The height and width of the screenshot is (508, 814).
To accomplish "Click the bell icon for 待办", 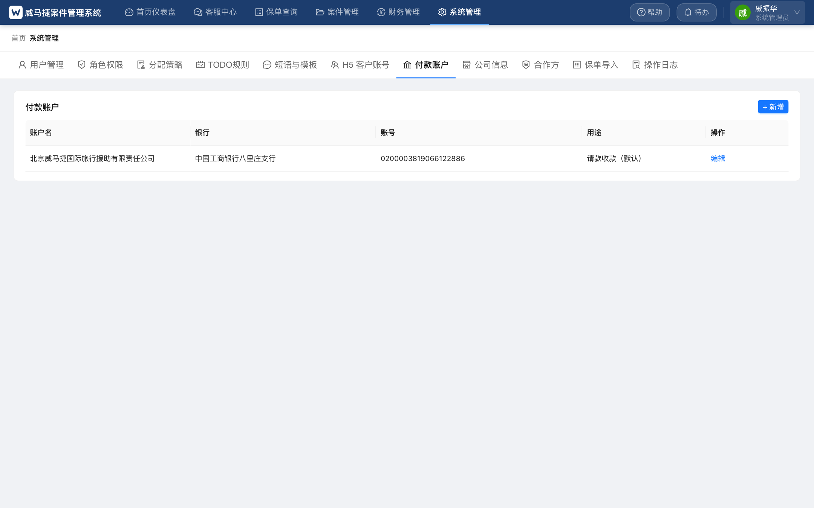I will click(688, 12).
